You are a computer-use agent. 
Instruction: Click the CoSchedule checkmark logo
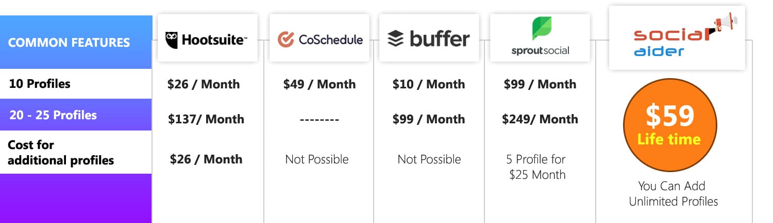pyautogui.click(x=285, y=40)
